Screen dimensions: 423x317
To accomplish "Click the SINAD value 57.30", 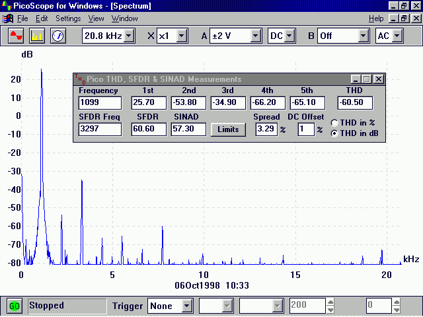I will pos(188,129).
